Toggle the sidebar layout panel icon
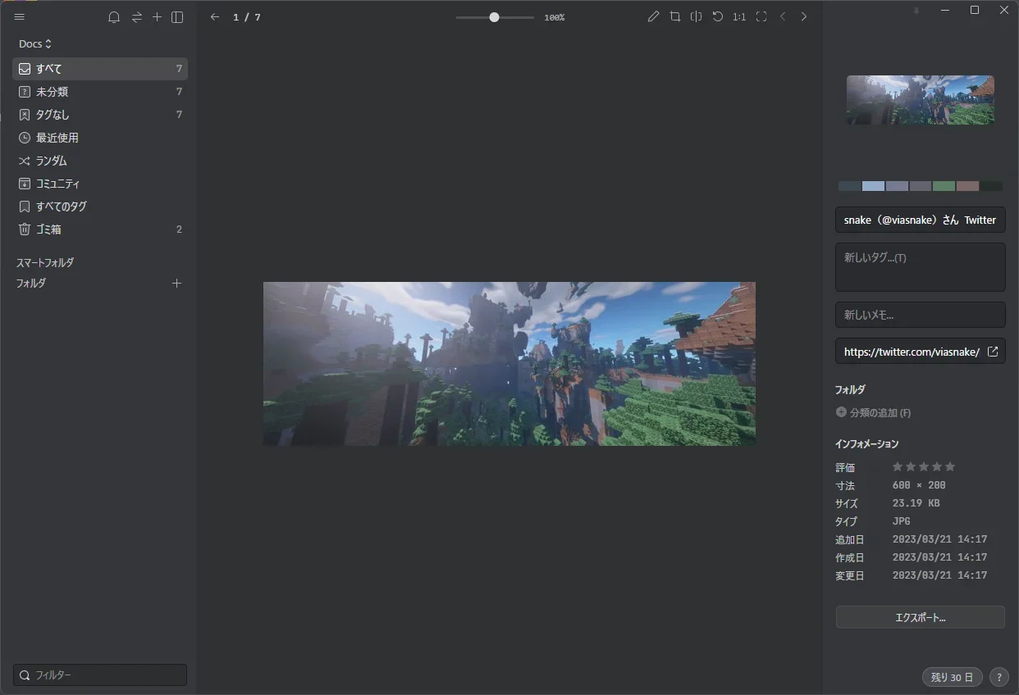The width and height of the screenshot is (1019, 695). point(177,17)
